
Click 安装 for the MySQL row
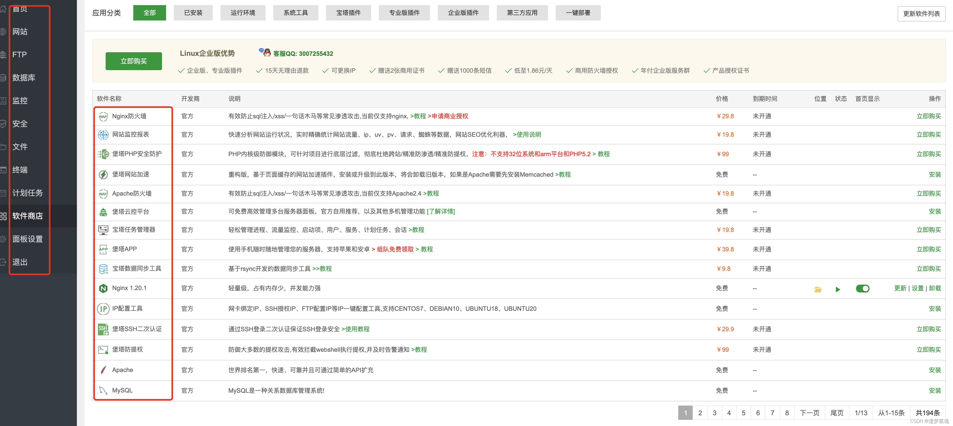935,390
